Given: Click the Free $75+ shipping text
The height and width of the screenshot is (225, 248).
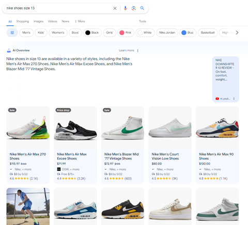Looking at the screenshot, I should point(68,174).
